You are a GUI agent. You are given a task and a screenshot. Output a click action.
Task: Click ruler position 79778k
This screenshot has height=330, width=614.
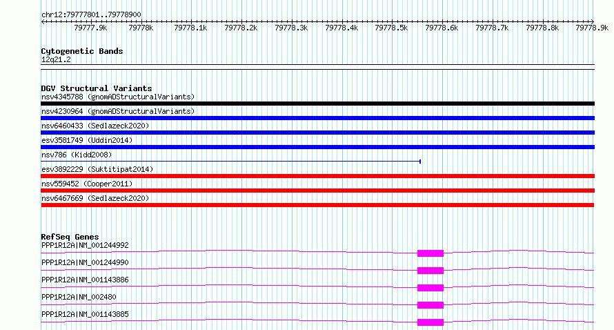tap(141, 28)
